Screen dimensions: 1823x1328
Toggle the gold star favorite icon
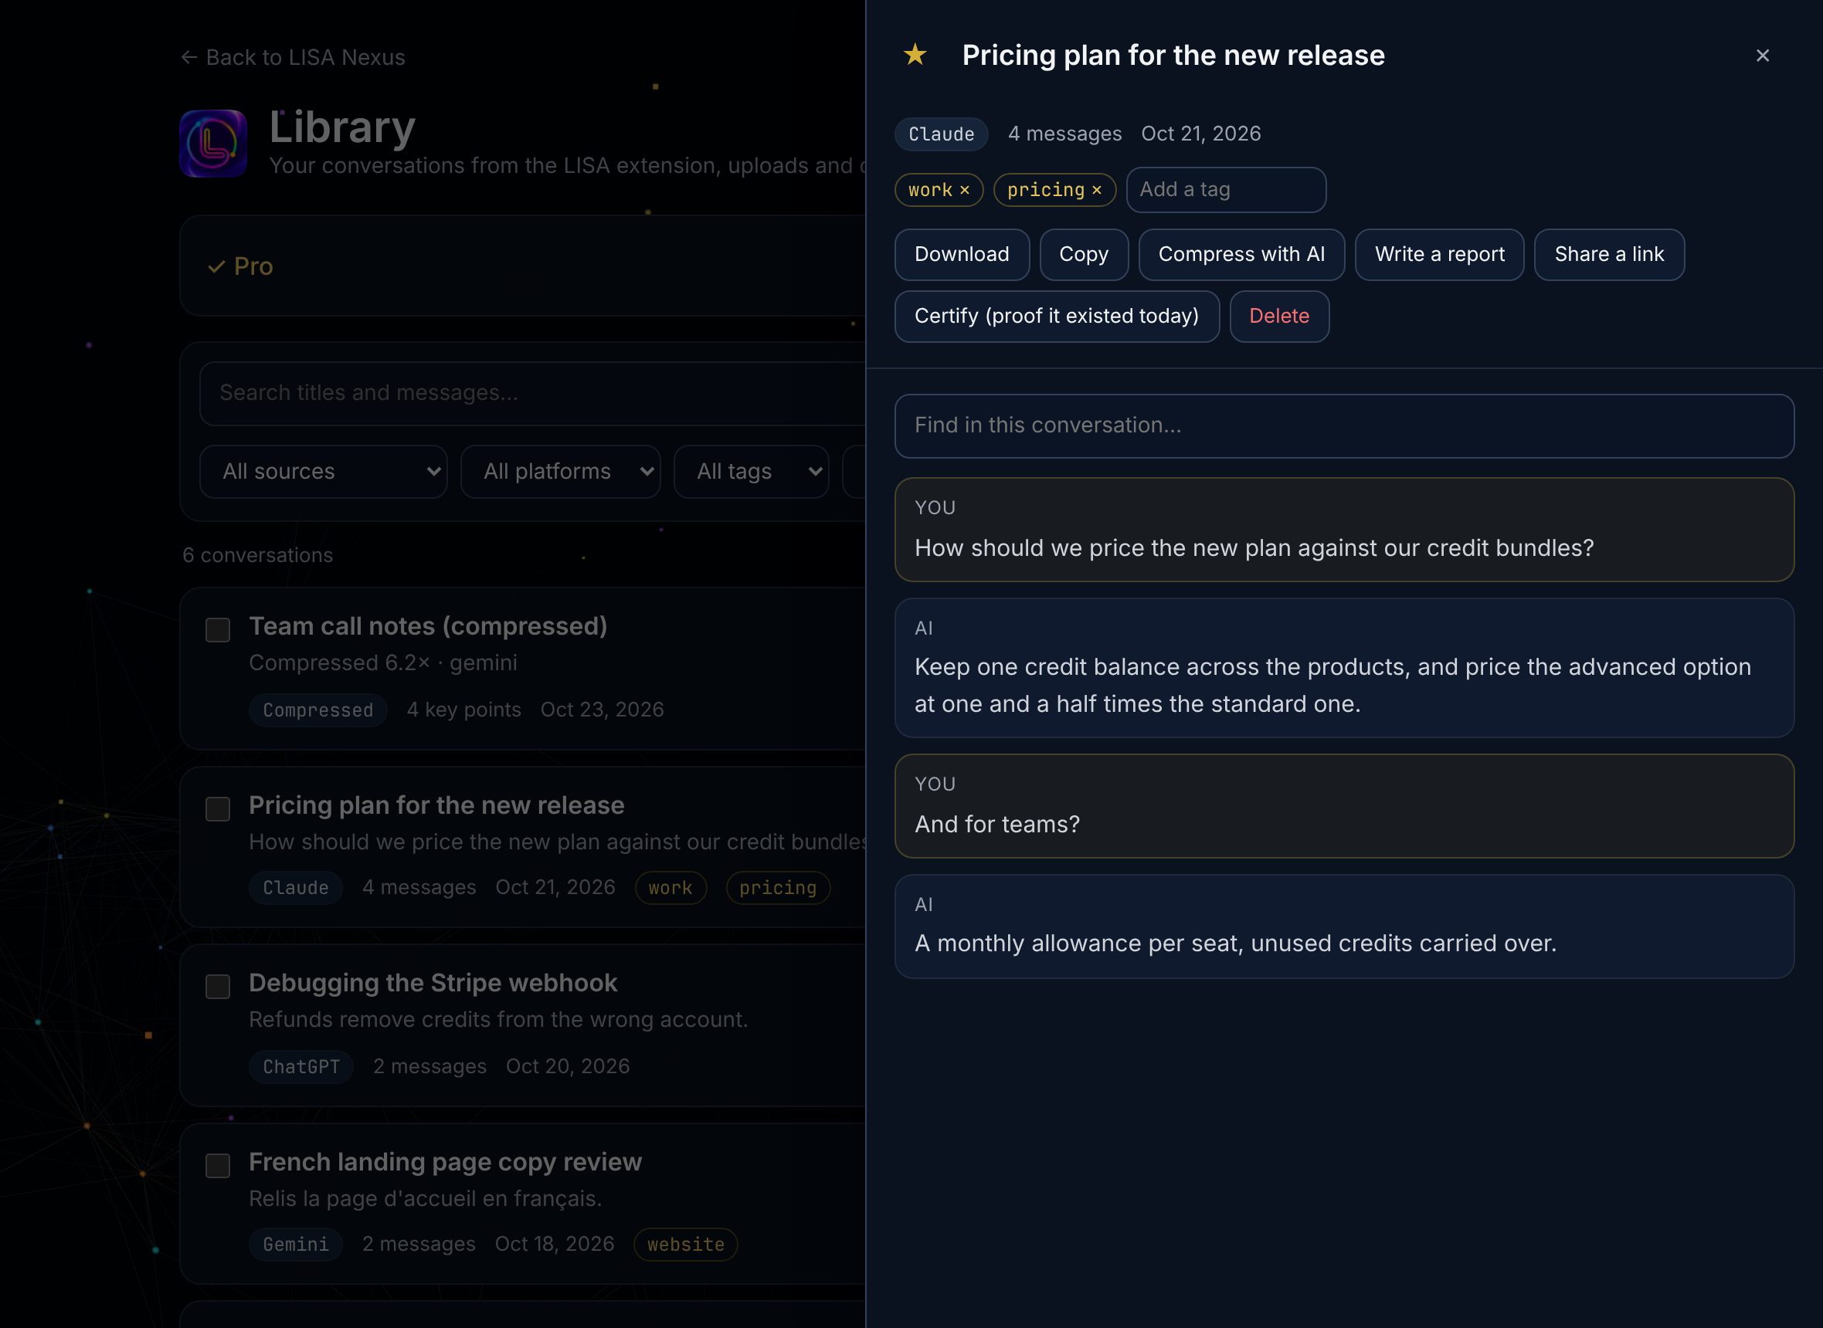tap(915, 56)
